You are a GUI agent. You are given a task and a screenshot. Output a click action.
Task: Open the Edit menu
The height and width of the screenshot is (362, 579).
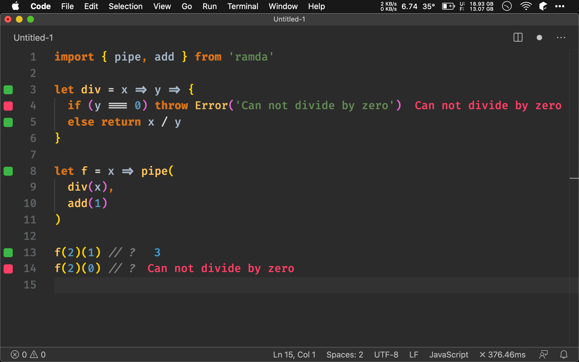pyautogui.click(x=91, y=6)
